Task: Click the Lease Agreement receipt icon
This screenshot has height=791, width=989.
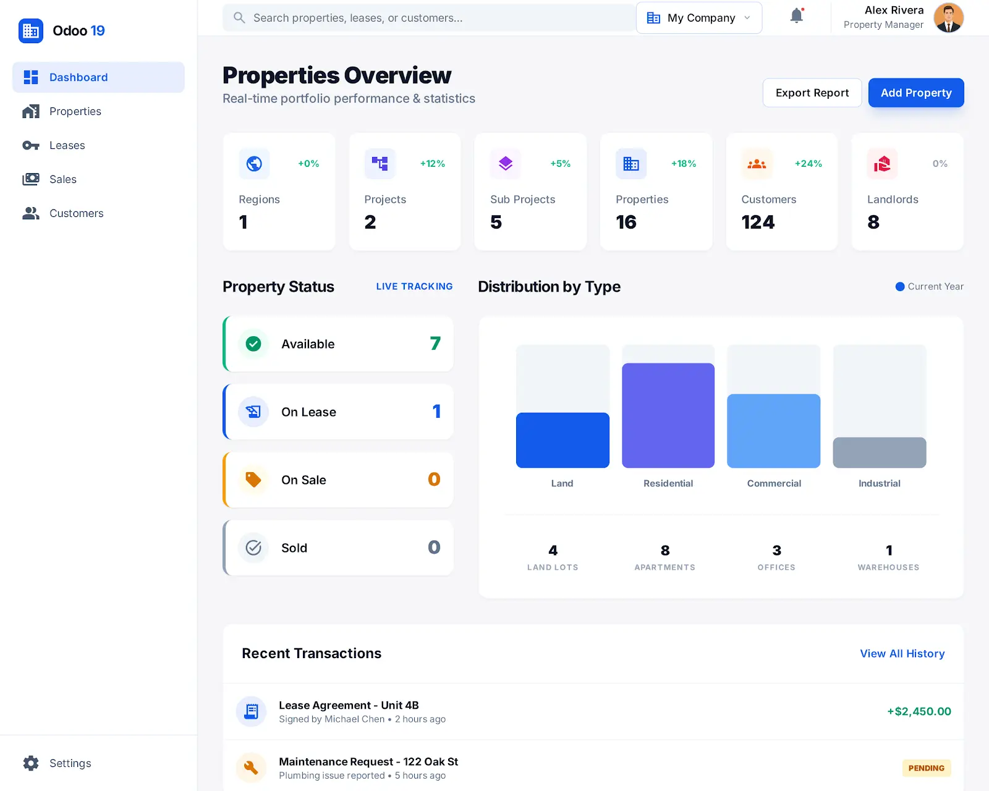Action: coord(251,711)
